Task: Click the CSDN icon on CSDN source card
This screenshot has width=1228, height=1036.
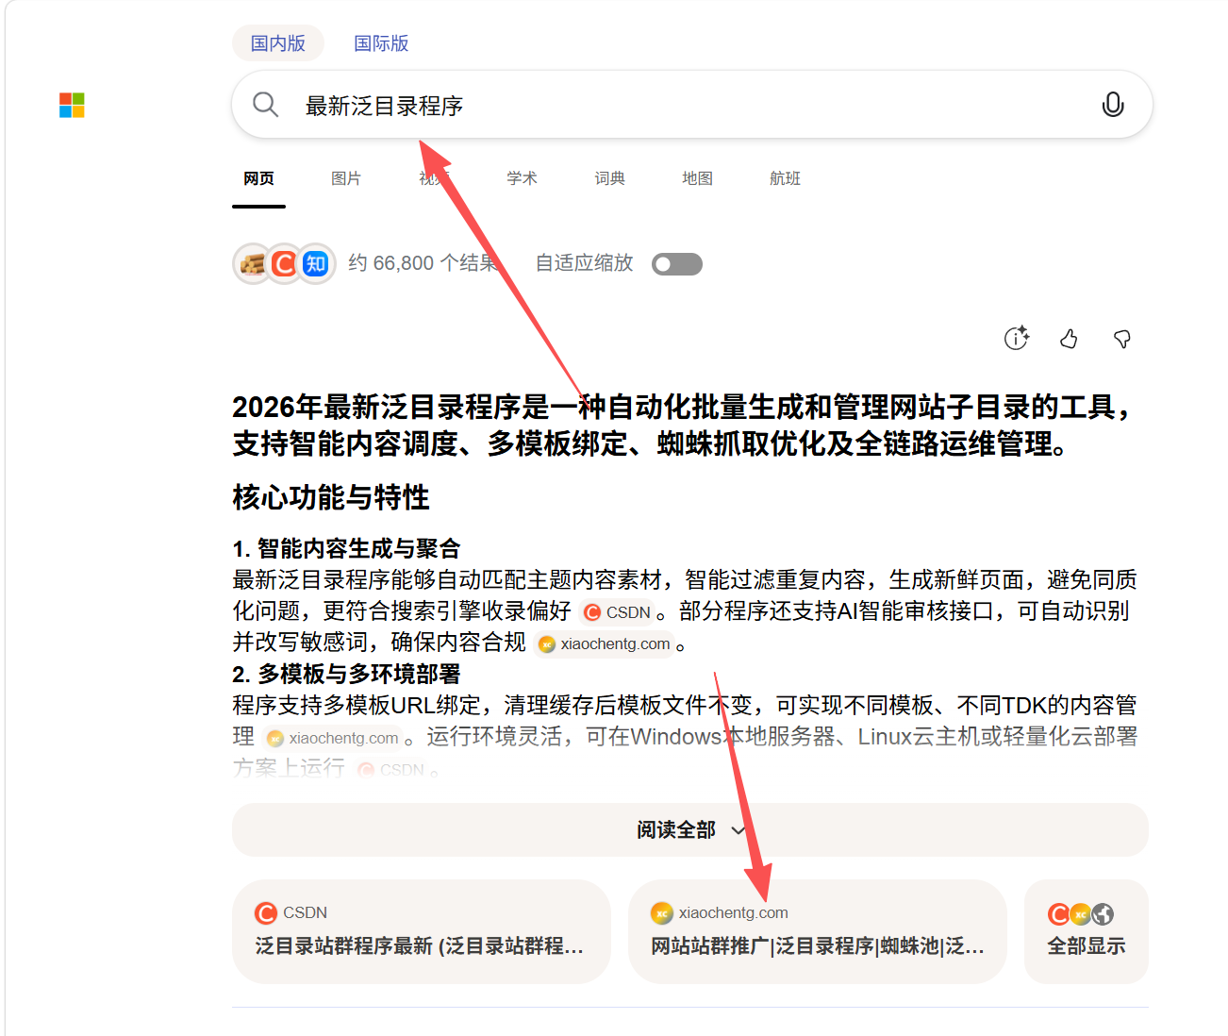Action: [x=266, y=912]
